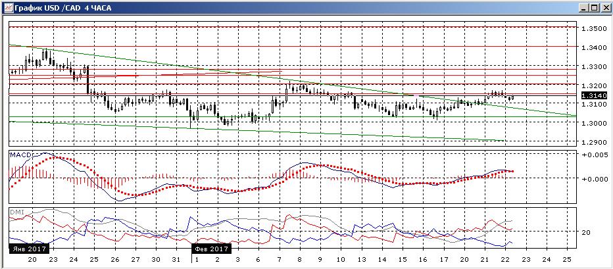Image resolution: width=613 pixels, height=269 pixels.
Task: Click the Фев 2017 month marker
Action: (x=212, y=249)
